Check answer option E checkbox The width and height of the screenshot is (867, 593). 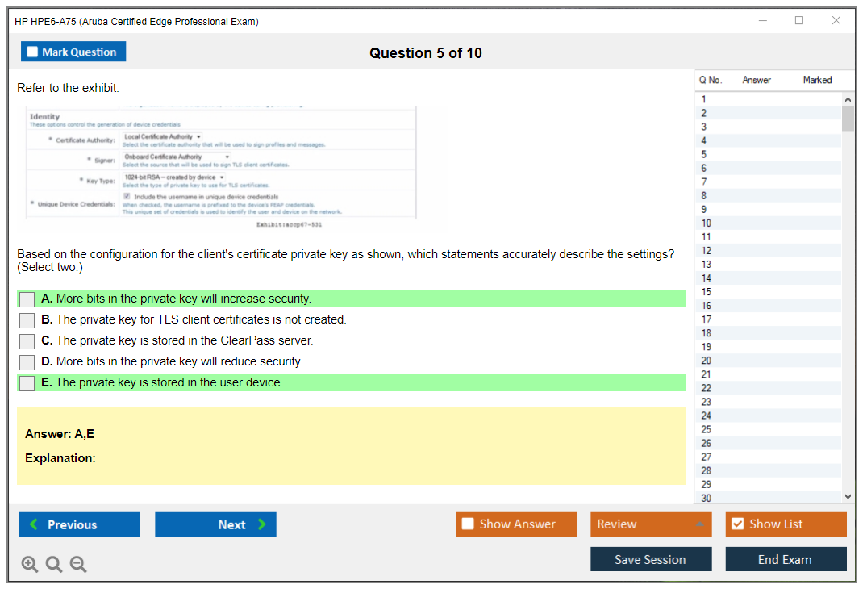point(27,383)
